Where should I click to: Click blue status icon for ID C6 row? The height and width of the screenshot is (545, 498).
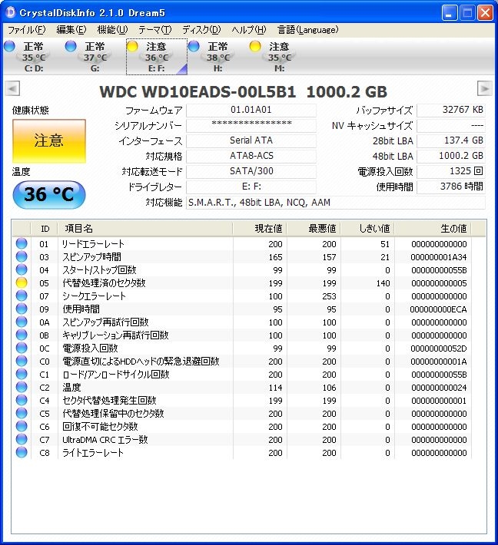pyautogui.click(x=22, y=426)
